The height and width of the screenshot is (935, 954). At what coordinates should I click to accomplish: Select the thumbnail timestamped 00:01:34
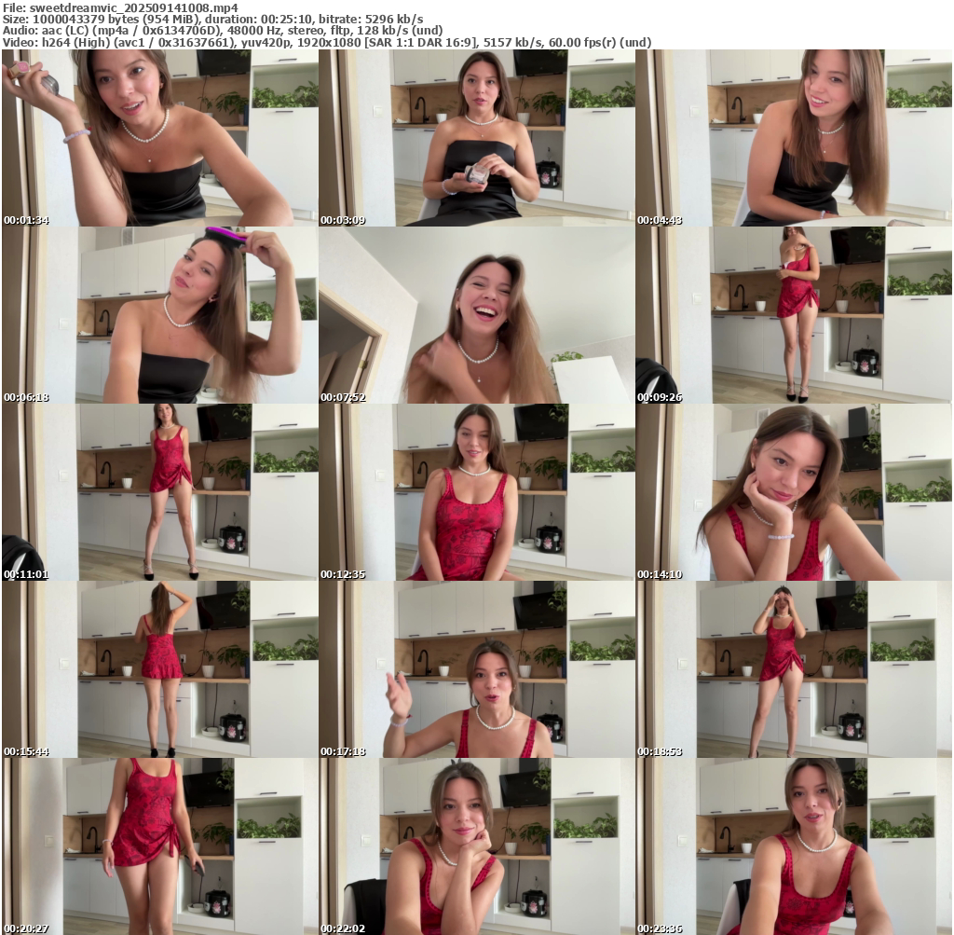coord(160,138)
